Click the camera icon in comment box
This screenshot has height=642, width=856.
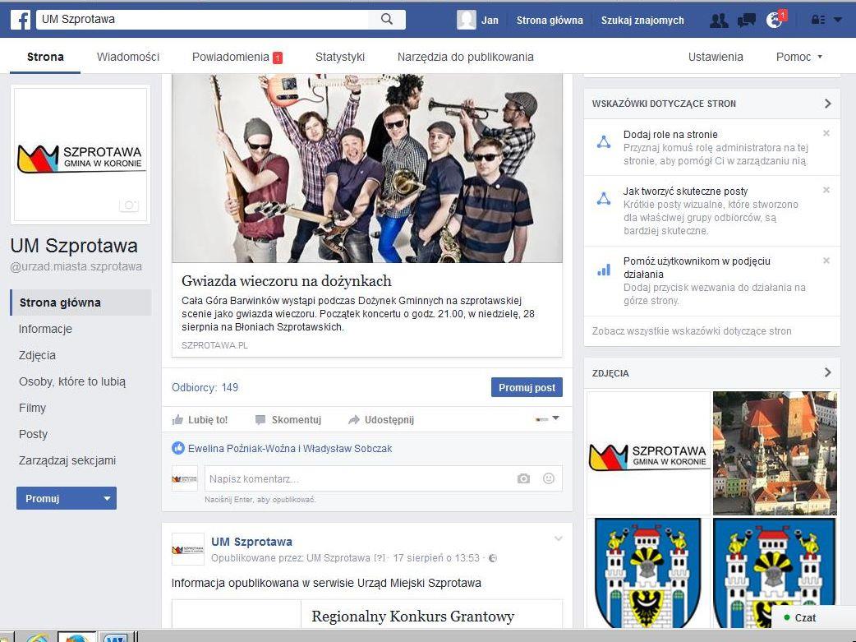pos(523,478)
